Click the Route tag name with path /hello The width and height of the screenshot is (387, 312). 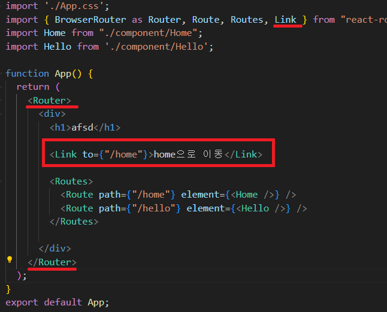coord(80,208)
